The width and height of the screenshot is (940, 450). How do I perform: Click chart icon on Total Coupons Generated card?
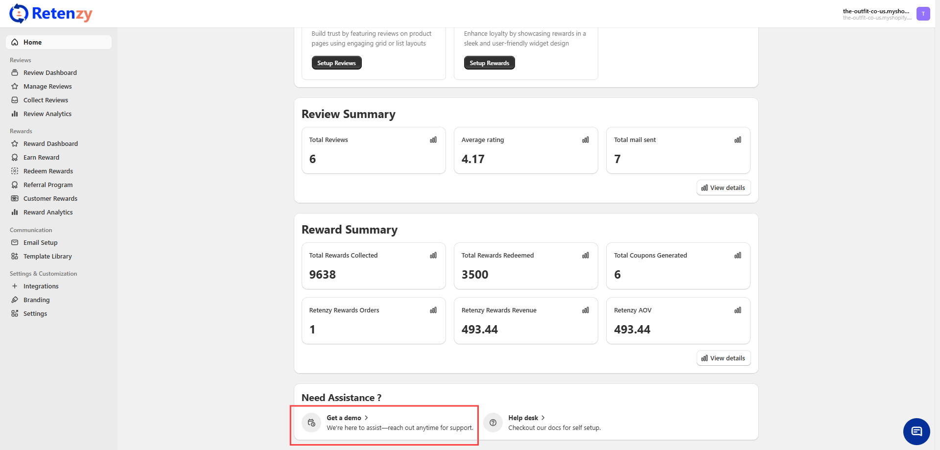coord(738,256)
